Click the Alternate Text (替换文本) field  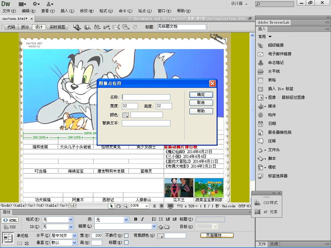click(x=146, y=123)
